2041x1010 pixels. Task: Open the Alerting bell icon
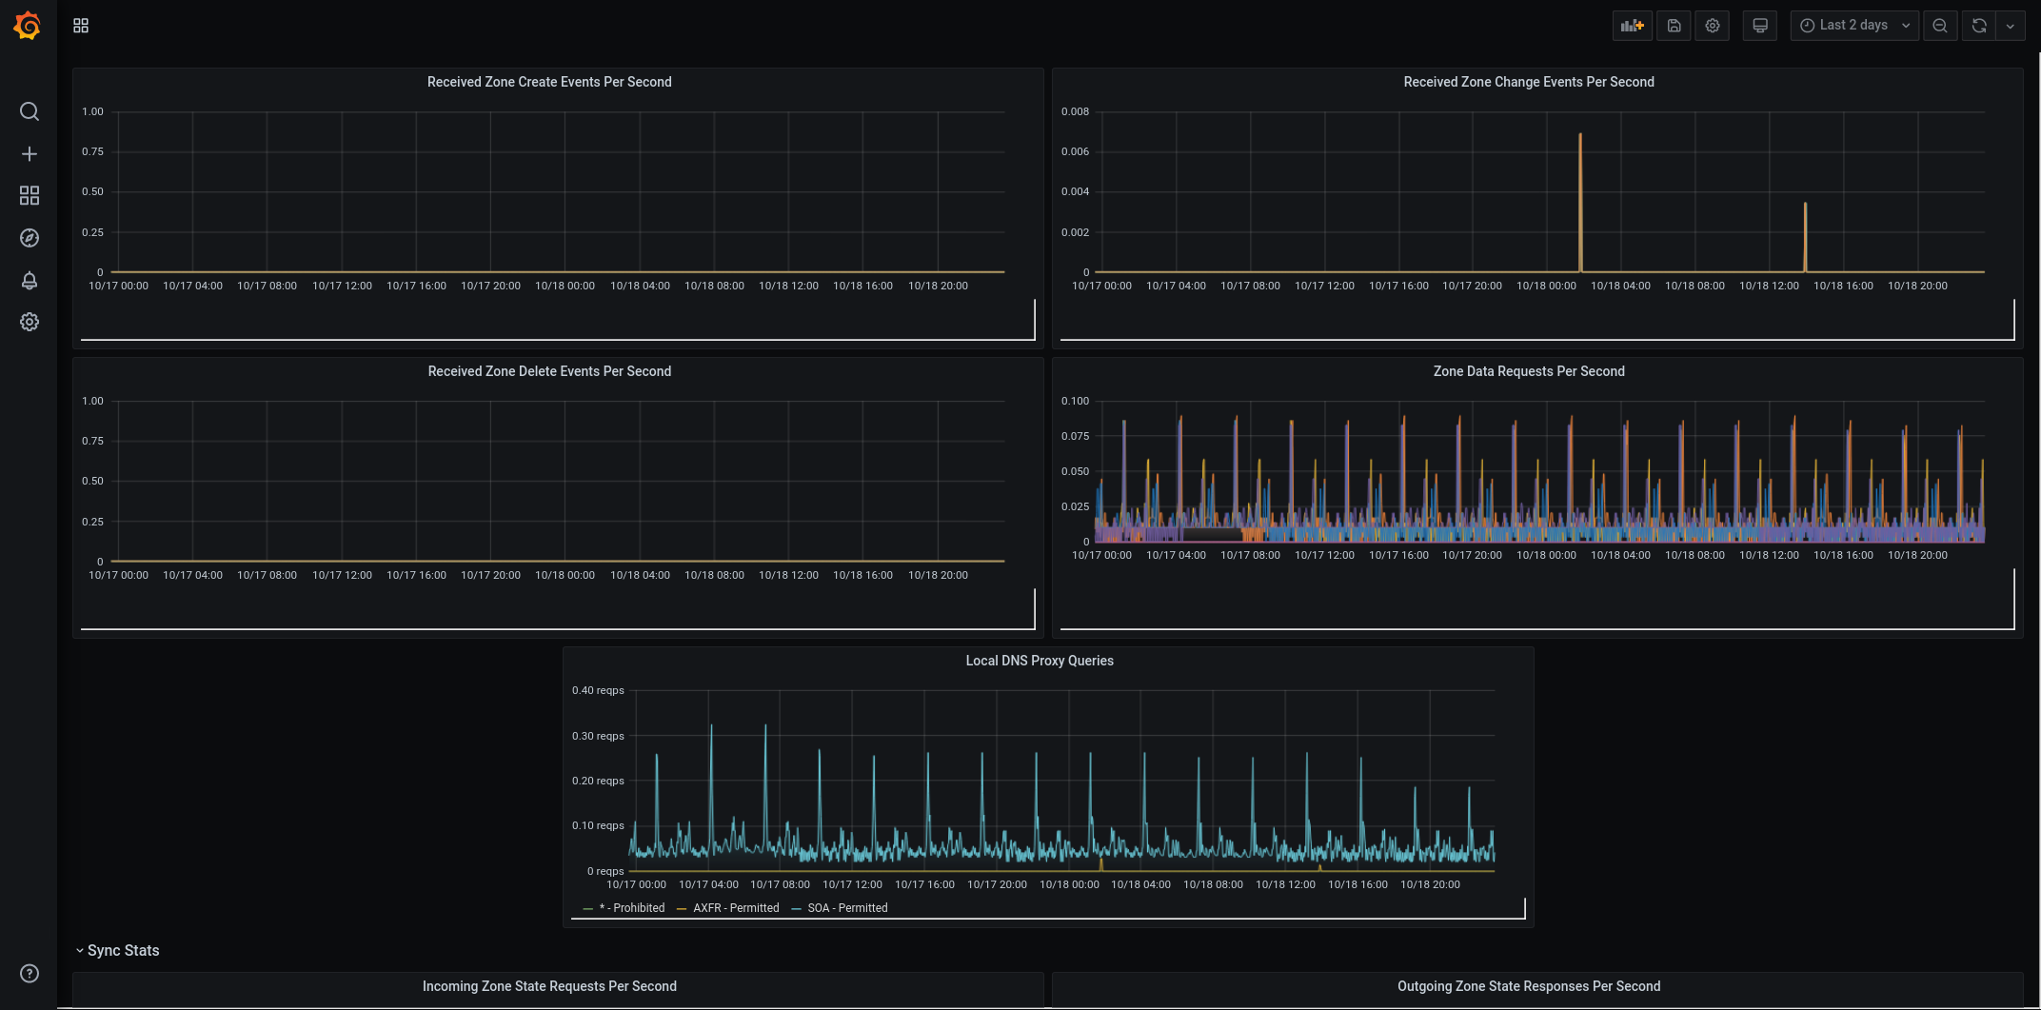pos(30,280)
